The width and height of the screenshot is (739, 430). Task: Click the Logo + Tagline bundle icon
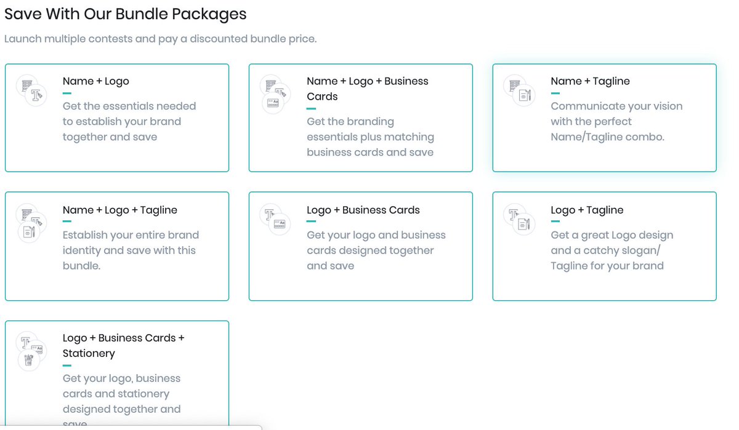point(519,219)
